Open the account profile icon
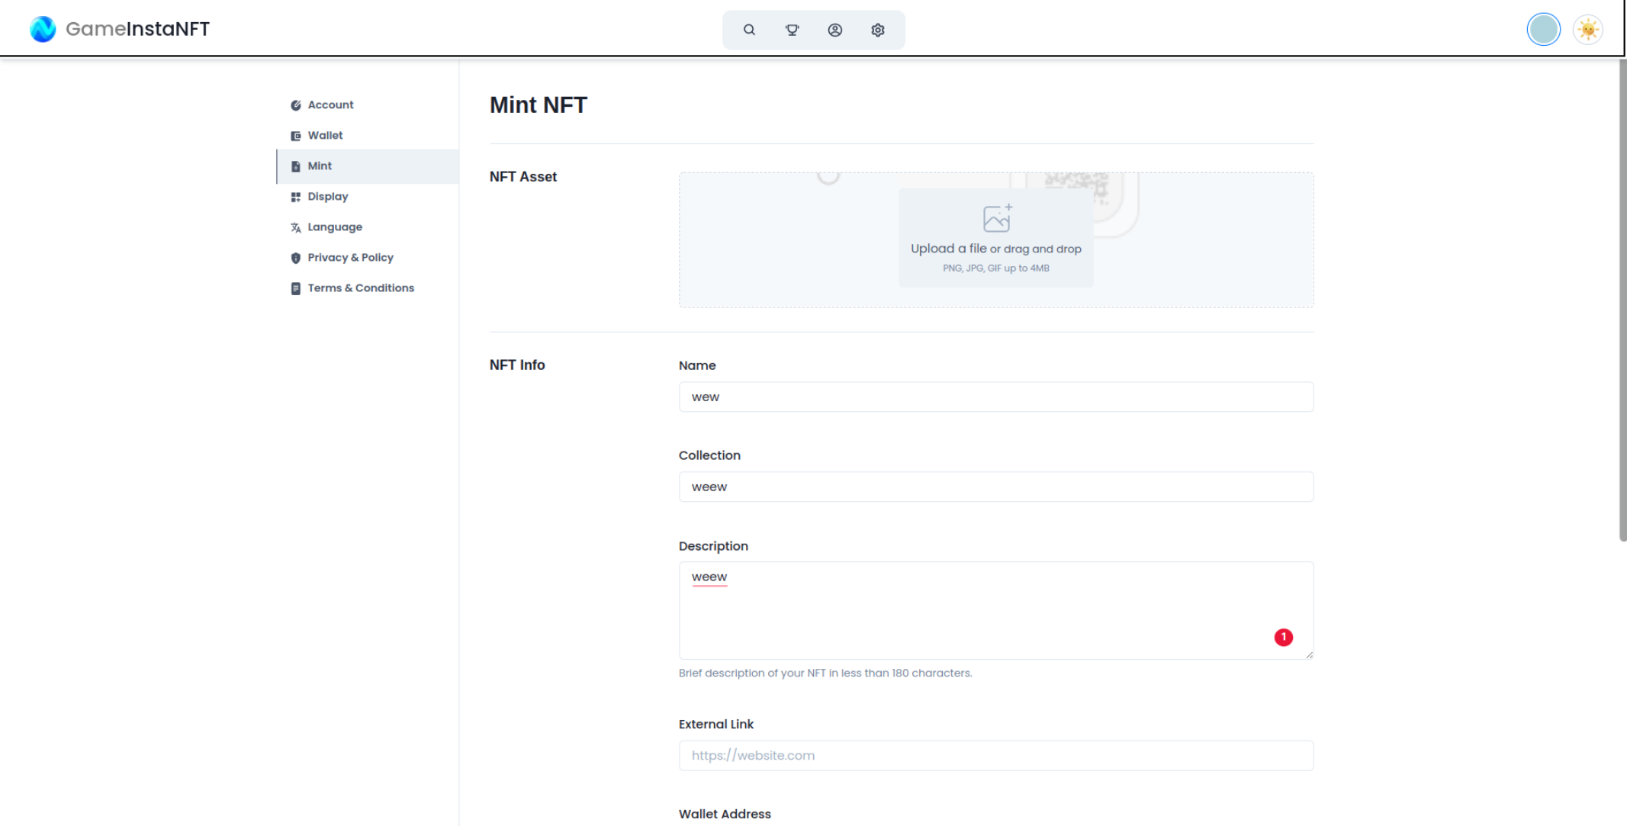 [x=835, y=30]
